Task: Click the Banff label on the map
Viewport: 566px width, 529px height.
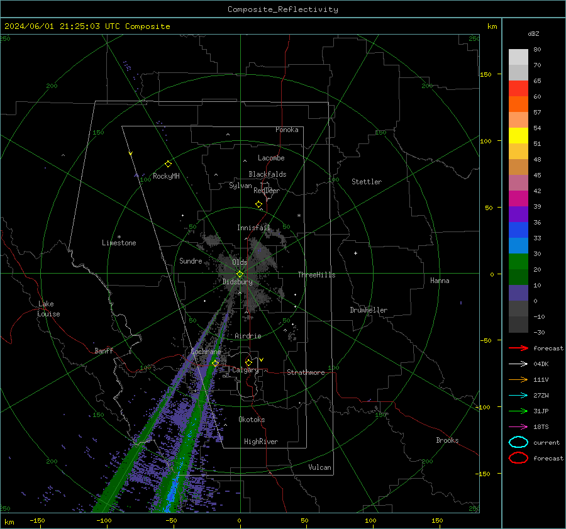Action: [104, 351]
